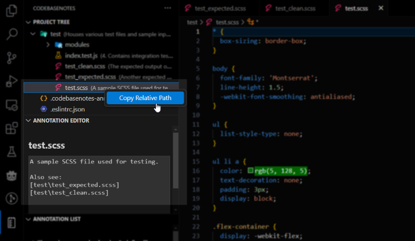Click the test folder breadcrumb segment
Image resolution: width=415 pixels, height=241 pixels.
(192, 22)
